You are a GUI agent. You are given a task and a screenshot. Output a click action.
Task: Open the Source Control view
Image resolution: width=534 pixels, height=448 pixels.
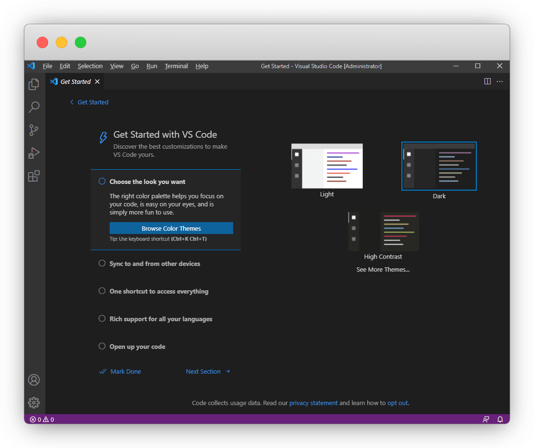pos(34,130)
